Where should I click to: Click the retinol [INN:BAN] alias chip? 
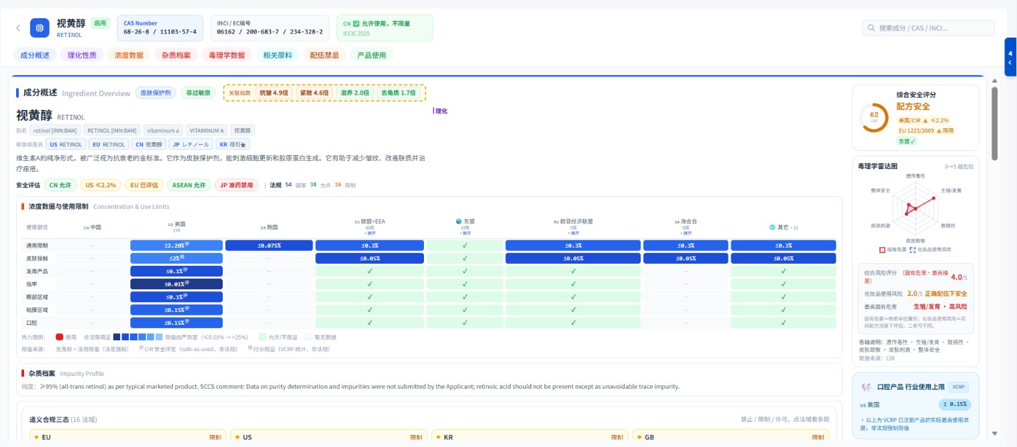point(56,130)
